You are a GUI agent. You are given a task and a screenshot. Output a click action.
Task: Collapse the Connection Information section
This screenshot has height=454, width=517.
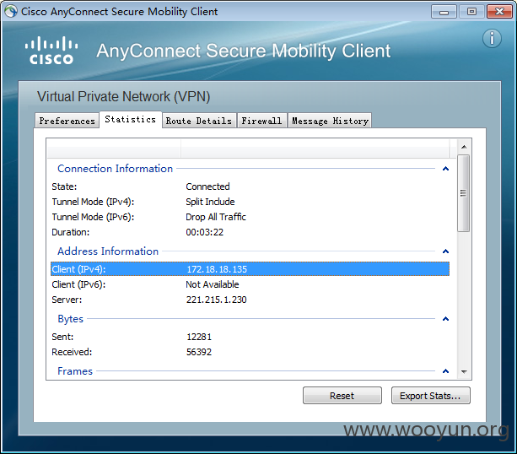445,169
